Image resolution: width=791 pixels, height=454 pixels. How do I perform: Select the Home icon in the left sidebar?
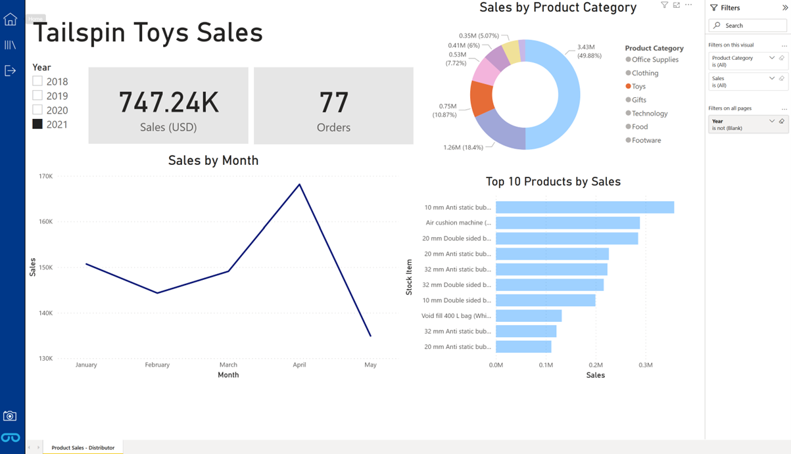point(10,19)
